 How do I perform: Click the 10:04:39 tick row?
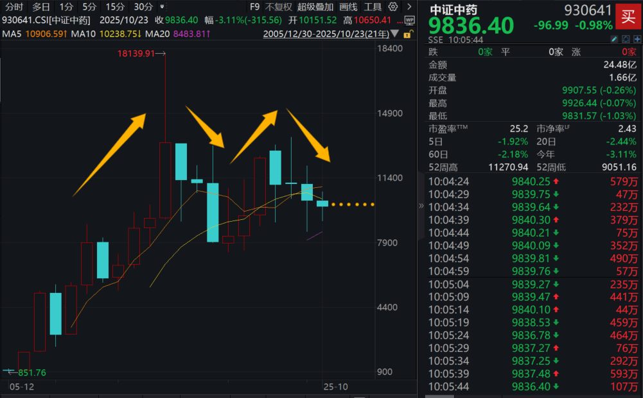533,220
